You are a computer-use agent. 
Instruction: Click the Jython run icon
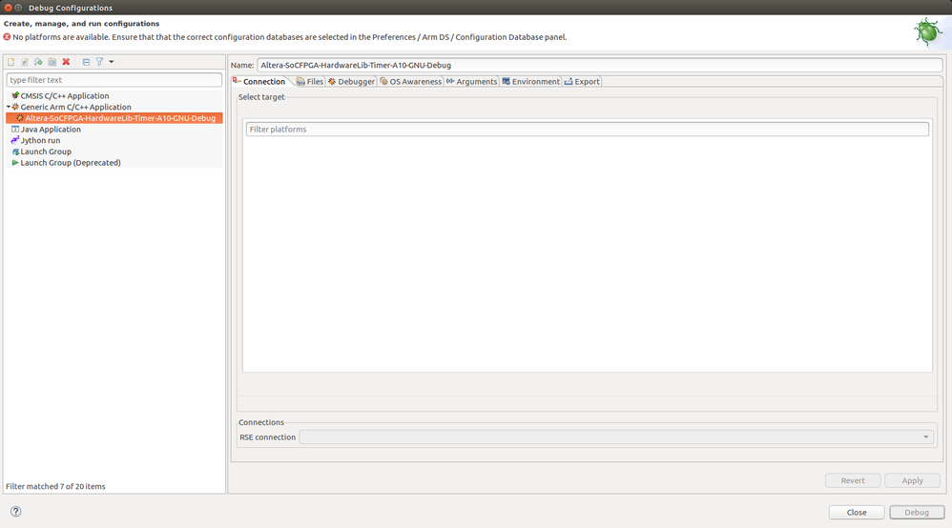click(x=15, y=140)
